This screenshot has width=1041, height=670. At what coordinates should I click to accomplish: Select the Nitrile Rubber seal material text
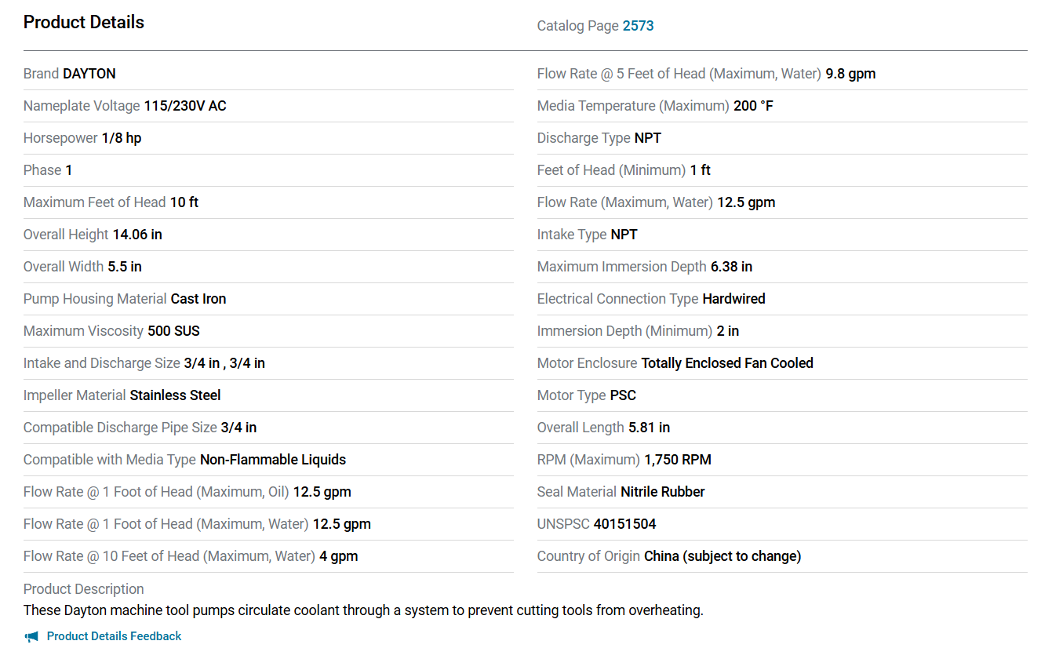(663, 492)
